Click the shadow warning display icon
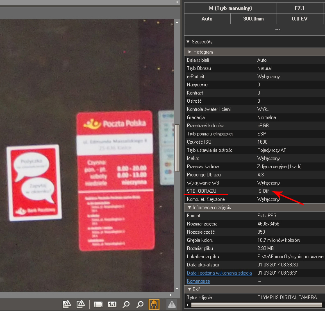325x311 pixels. [81, 304]
